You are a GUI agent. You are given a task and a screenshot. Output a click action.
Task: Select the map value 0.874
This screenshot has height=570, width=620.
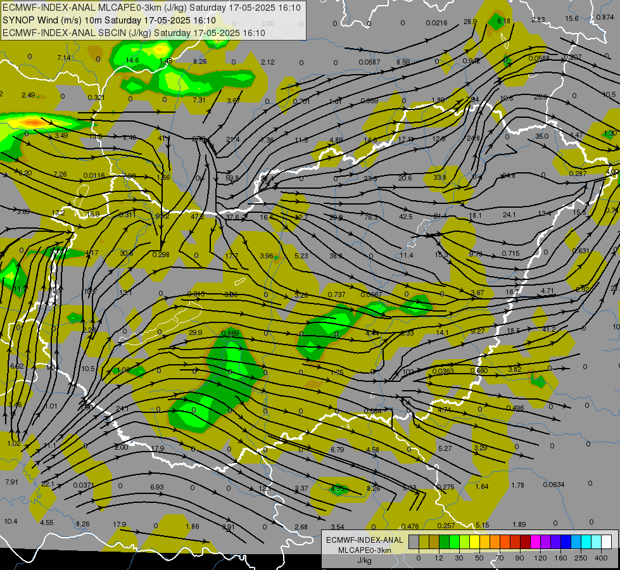pyautogui.click(x=605, y=17)
